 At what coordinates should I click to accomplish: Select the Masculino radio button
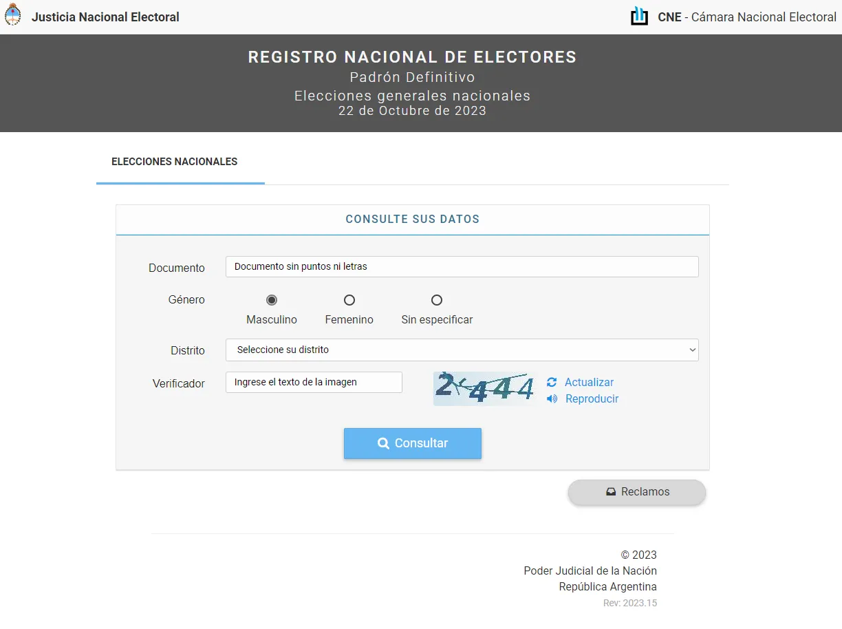pos(272,300)
